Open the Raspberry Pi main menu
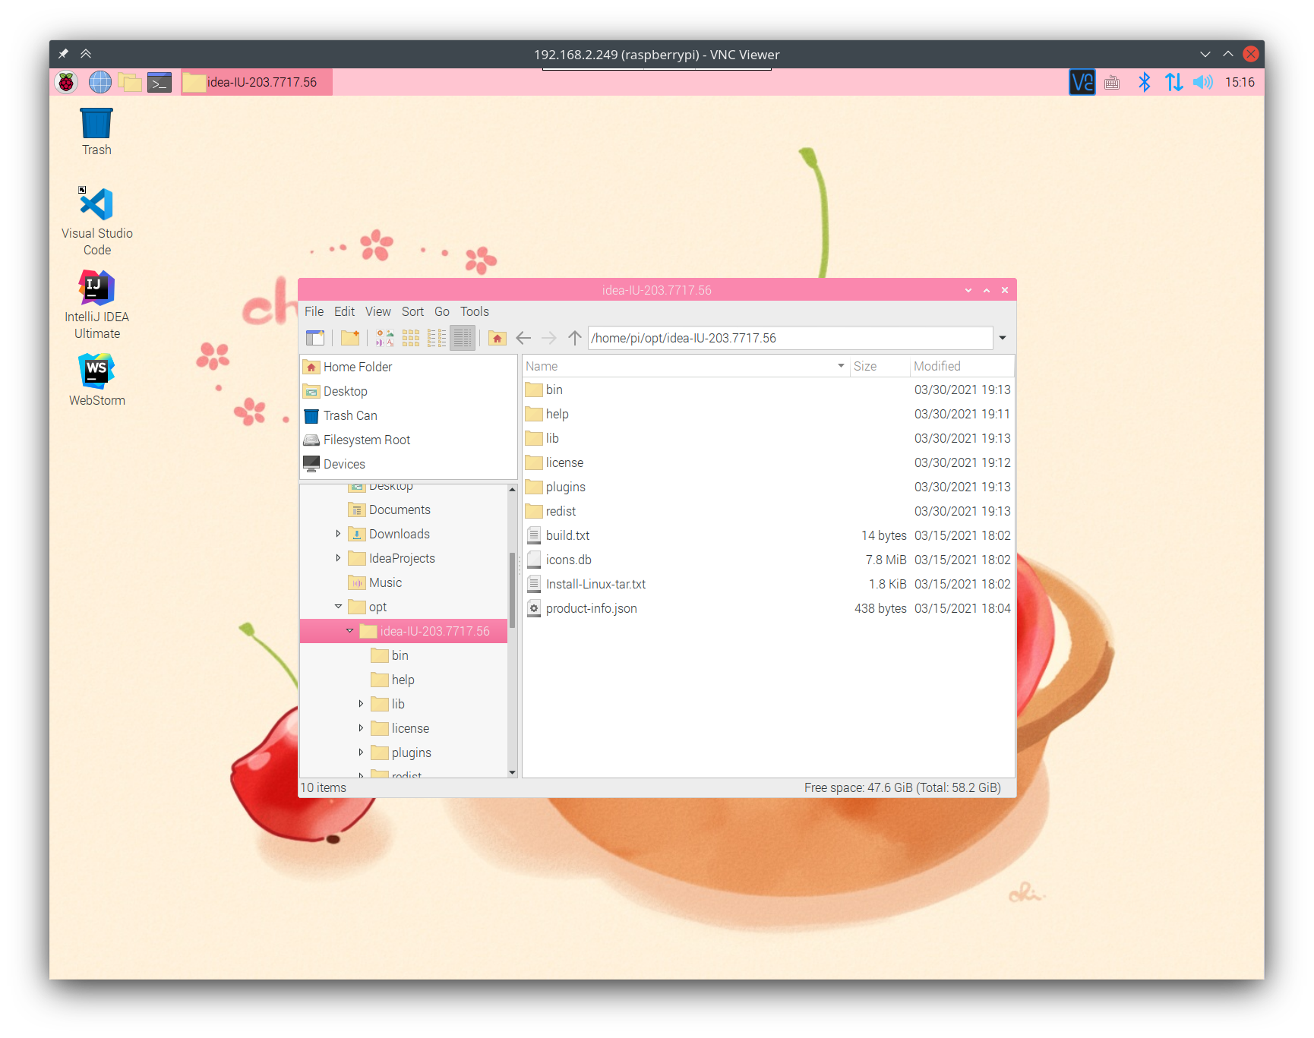This screenshot has width=1314, height=1038. 67,82
